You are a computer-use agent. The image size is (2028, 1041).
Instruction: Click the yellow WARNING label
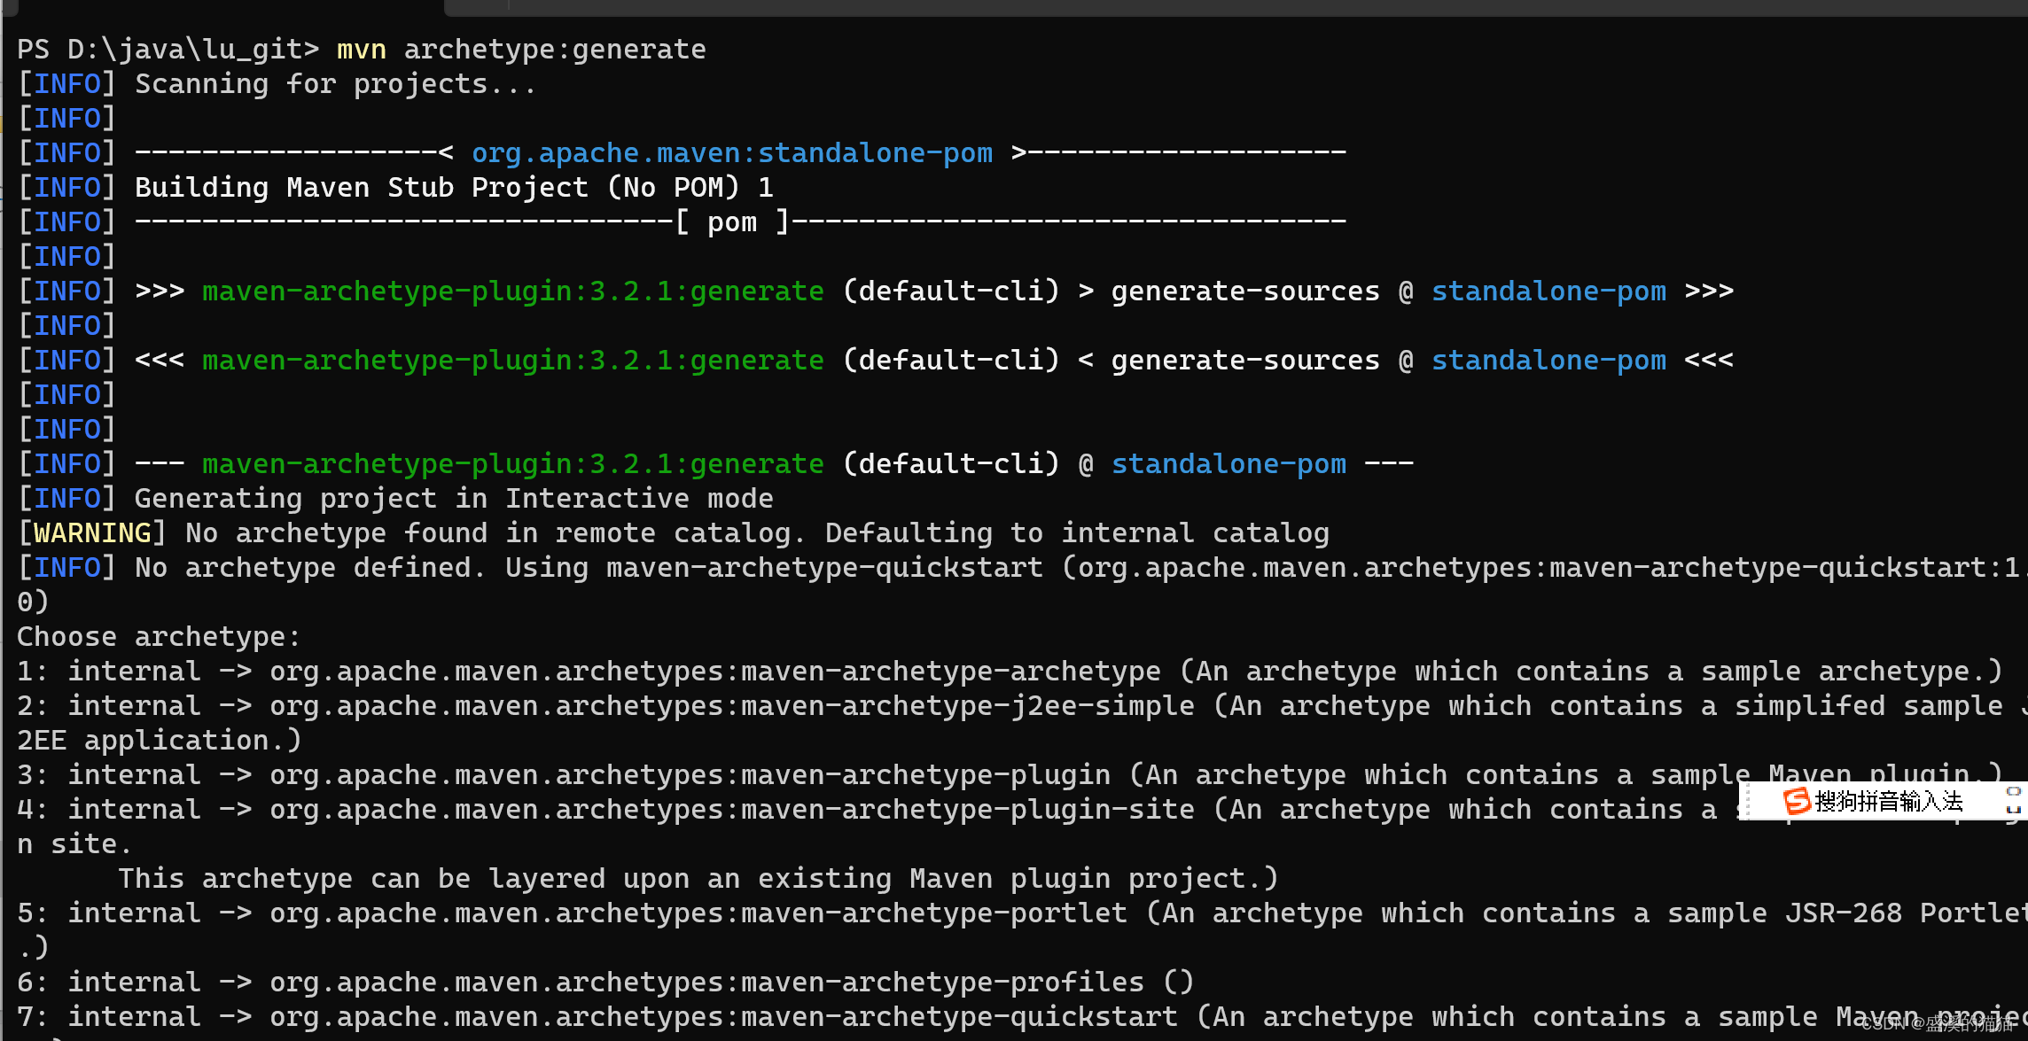click(92, 532)
